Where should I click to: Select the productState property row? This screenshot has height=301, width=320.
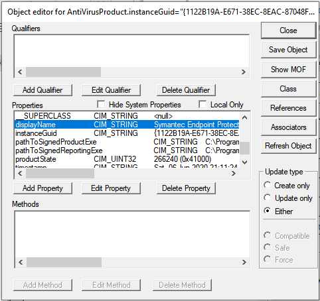(x=127, y=159)
